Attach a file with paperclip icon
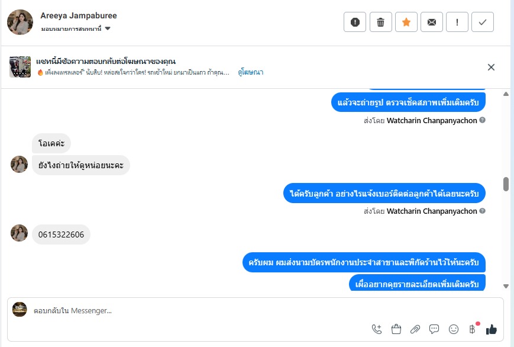Viewport: 514px width, 347px height. 415,329
